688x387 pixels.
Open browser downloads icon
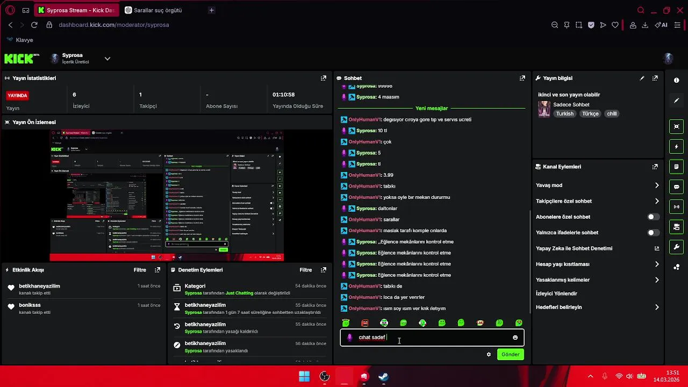tap(645, 25)
